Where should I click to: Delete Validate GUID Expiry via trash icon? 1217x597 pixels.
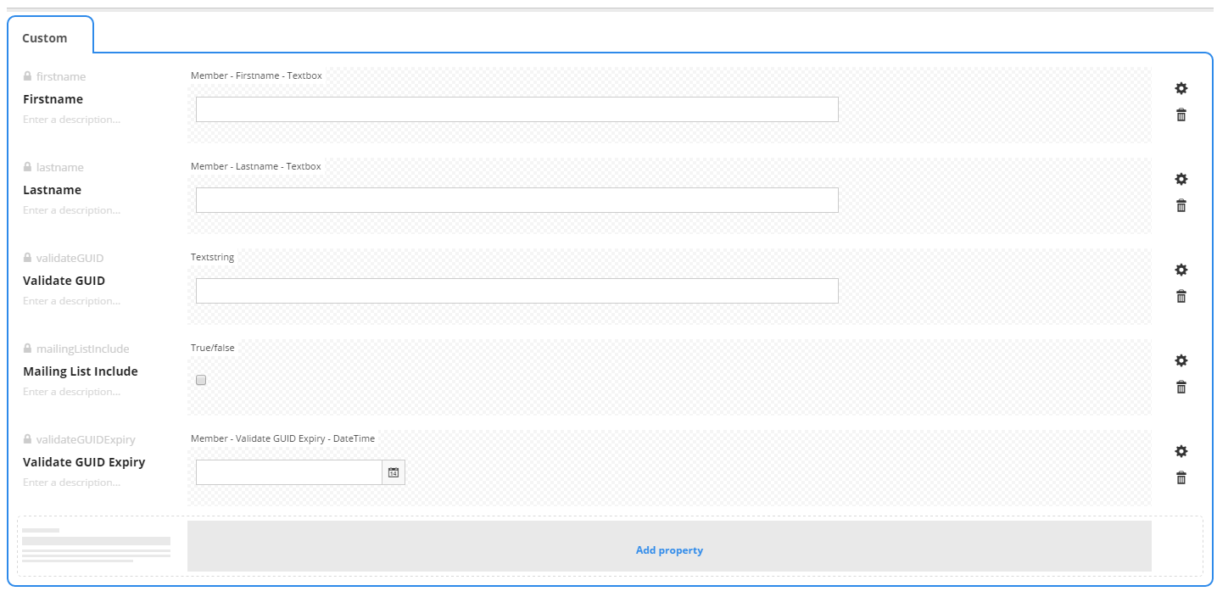[x=1181, y=477]
